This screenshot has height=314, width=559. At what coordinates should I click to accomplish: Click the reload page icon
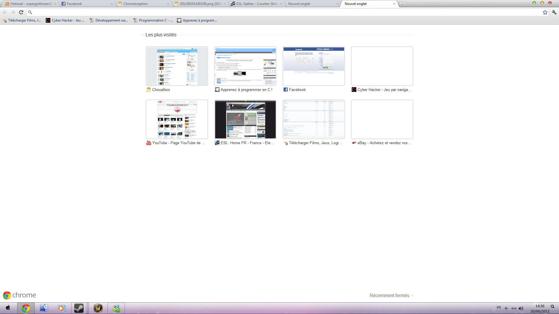coord(21,12)
